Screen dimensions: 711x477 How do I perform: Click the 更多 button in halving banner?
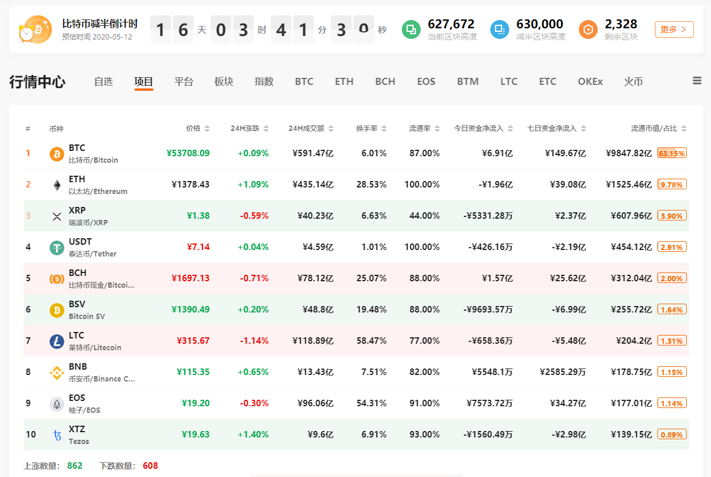(x=674, y=29)
